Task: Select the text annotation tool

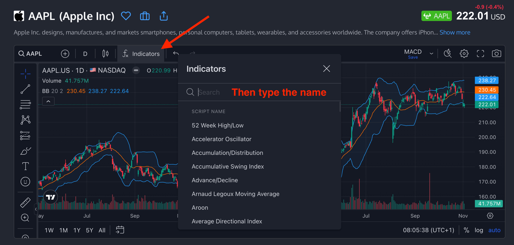Action: click(x=26, y=166)
